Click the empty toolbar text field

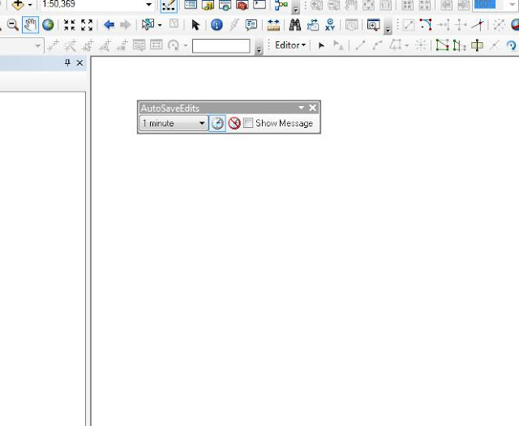(221, 45)
